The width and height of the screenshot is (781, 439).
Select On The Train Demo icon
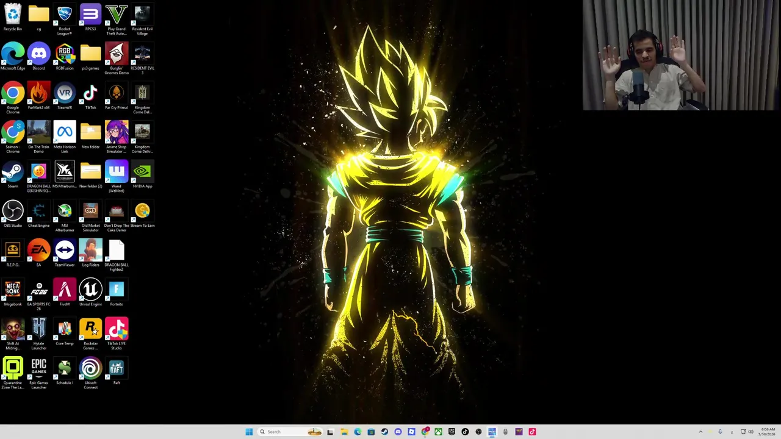pyautogui.click(x=38, y=138)
